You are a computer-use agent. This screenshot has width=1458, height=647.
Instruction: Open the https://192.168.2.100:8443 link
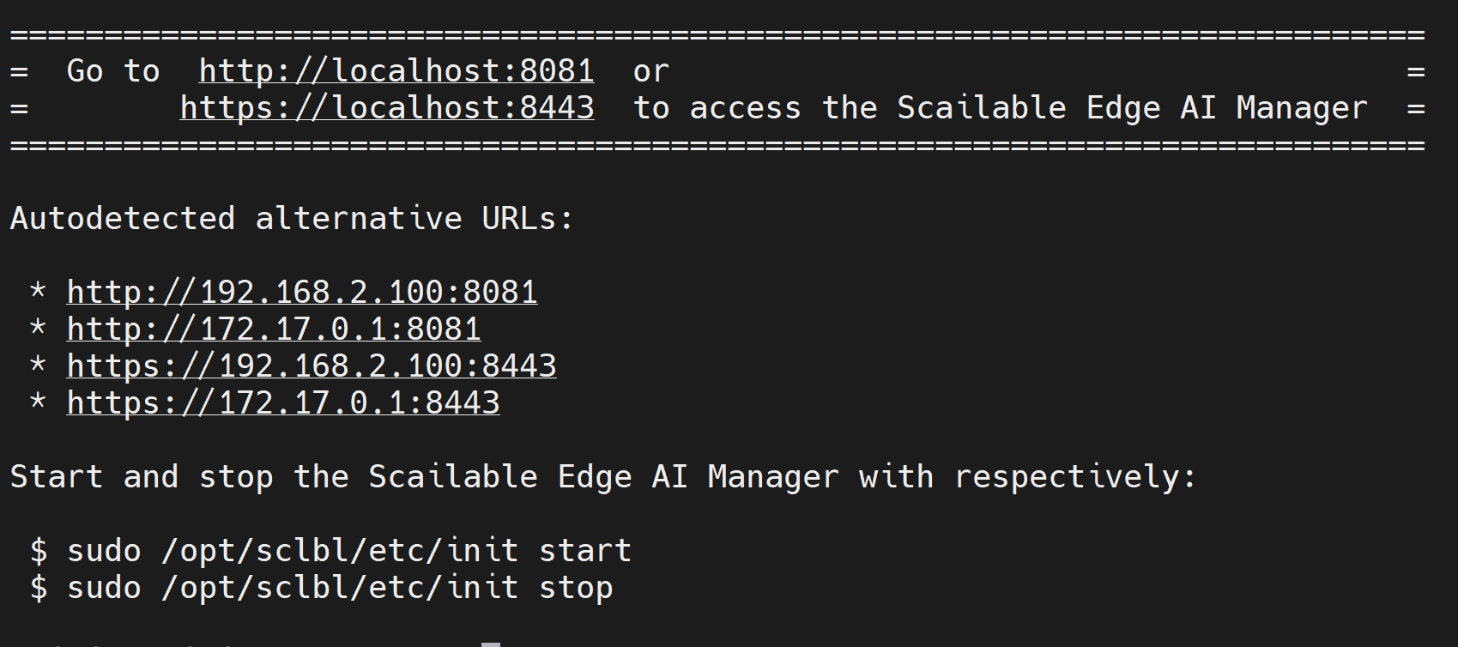(312, 366)
